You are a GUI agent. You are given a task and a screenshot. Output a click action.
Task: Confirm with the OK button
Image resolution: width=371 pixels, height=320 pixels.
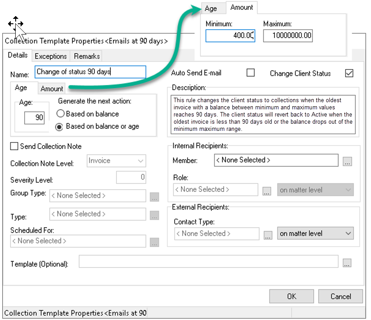pos(291,296)
